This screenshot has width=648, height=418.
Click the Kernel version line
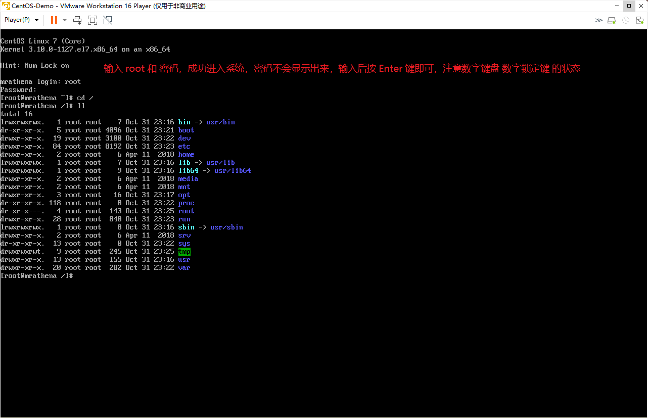pos(85,49)
